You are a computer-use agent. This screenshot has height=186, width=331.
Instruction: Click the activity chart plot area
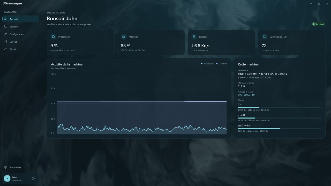point(142,104)
